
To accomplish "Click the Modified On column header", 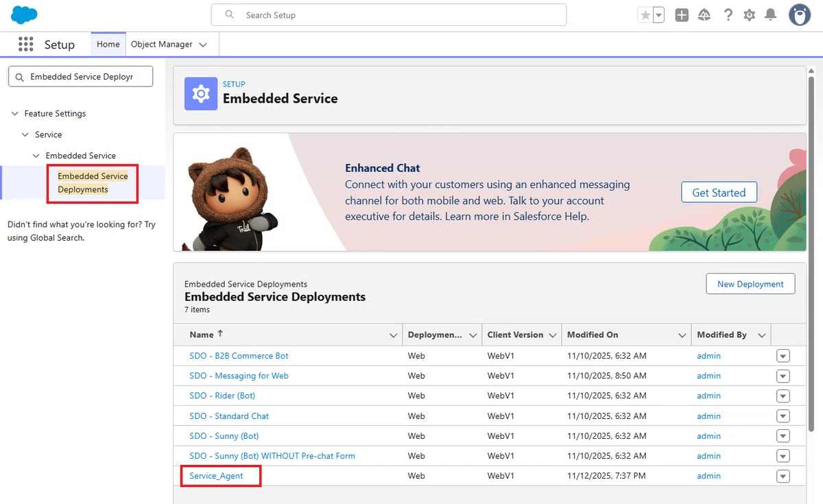I will pyautogui.click(x=593, y=335).
